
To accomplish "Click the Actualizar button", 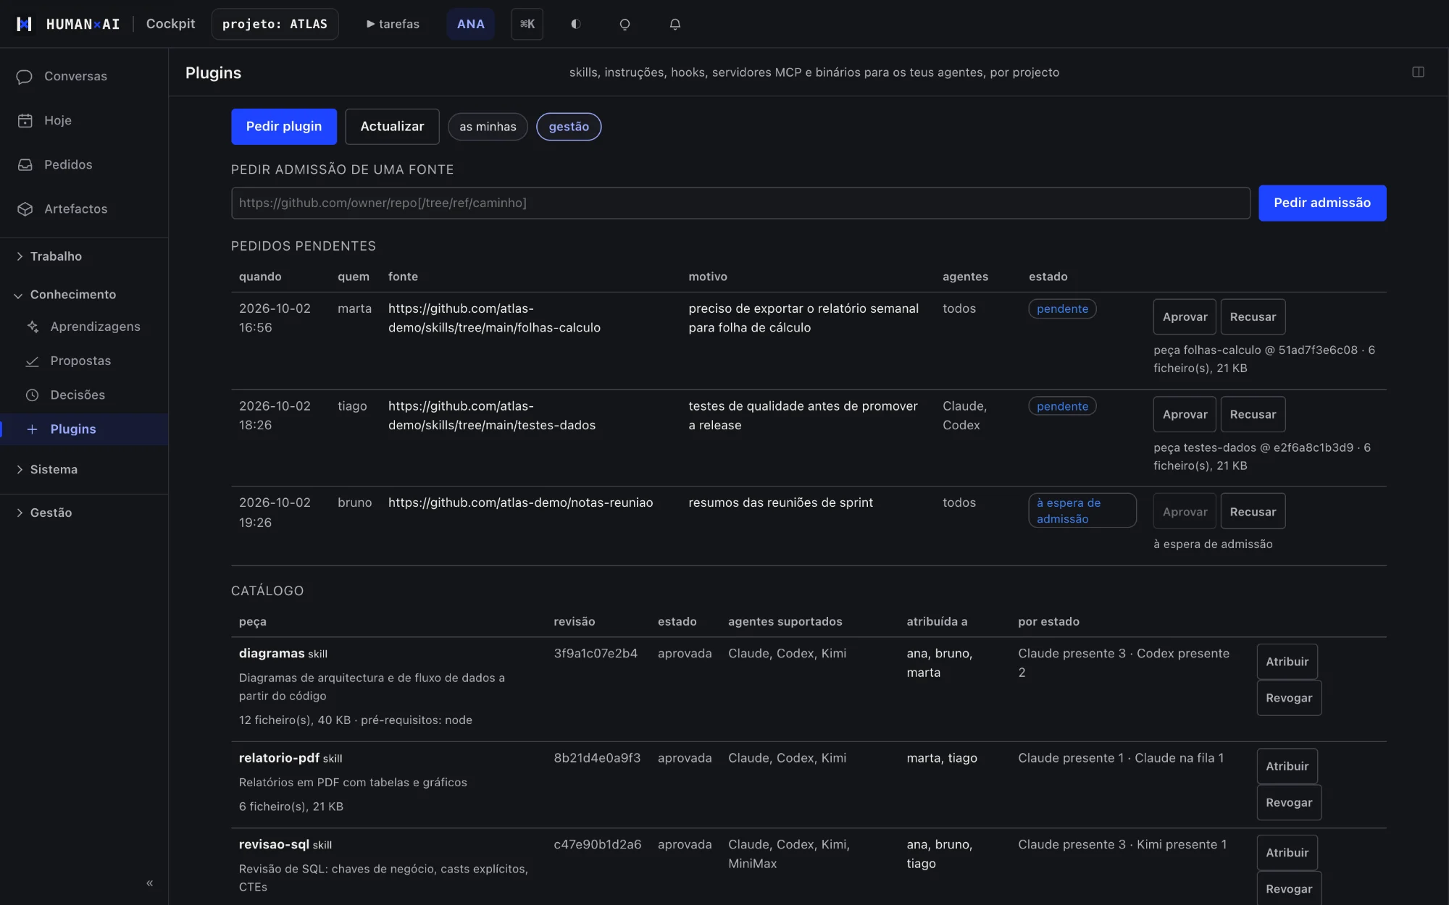I will (392, 127).
